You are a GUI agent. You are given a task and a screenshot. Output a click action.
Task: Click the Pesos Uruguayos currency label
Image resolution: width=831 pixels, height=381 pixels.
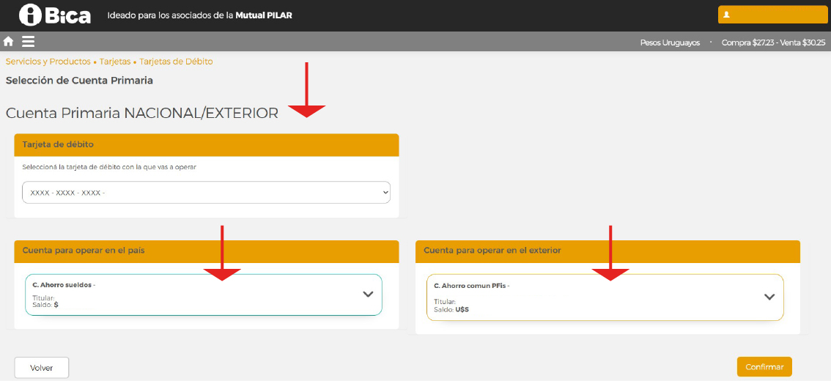pos(670,42)
